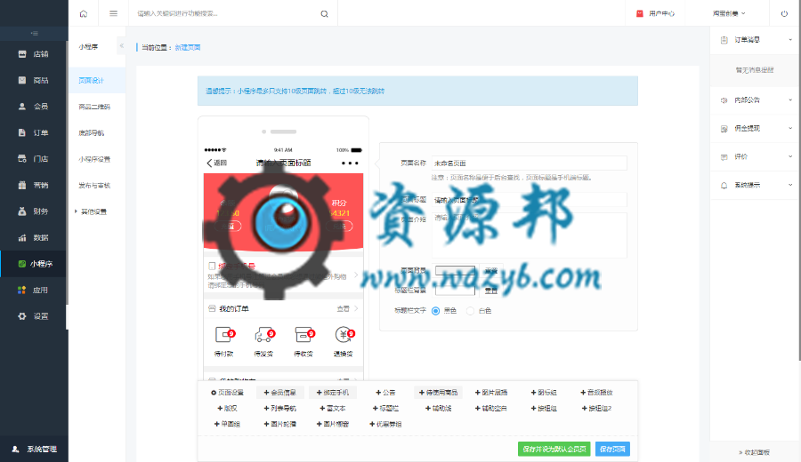Toggle the hamburger menu icon in top bar
Image resolution: width=801 pixels, height=462 pixels.
coord(113,13)
